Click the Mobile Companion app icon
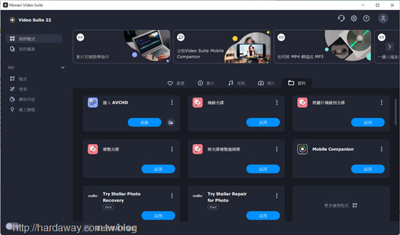 (302, 149)
